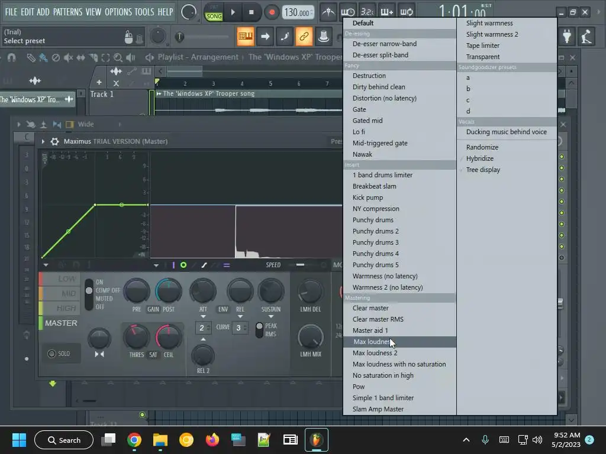Screen dimensions: 606x454
Task: Click the CURVE value stepper showing 3
Action: coord(240,327)
